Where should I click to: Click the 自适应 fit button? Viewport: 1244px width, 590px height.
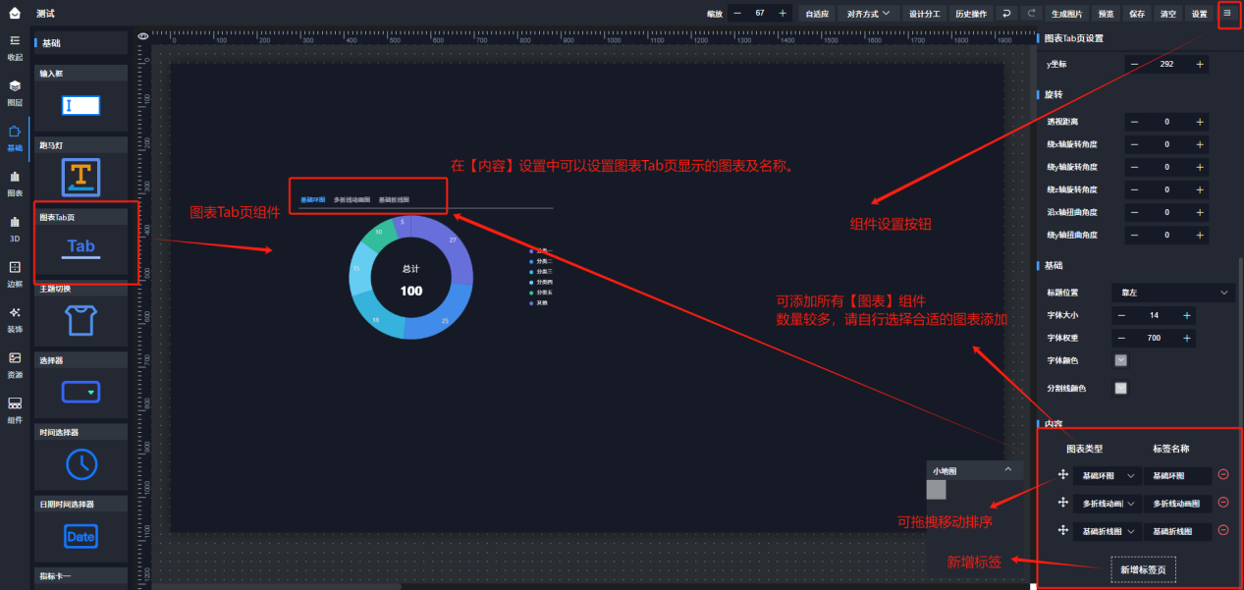pyautogui.click(x=817, y=14)
